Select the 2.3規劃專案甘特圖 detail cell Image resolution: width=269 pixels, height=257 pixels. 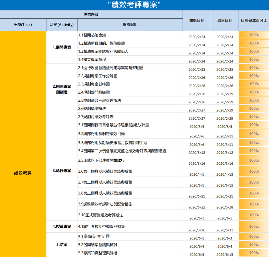(130, 84)
